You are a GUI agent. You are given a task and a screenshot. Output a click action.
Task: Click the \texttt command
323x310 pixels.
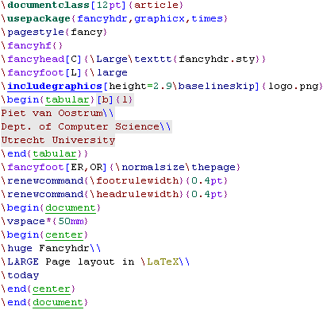tap(150, 59)
